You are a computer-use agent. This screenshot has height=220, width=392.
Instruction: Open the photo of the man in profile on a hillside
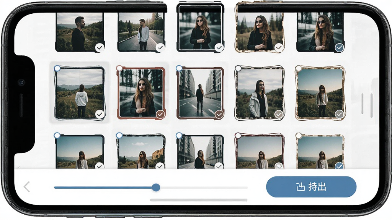click(80, 32)
